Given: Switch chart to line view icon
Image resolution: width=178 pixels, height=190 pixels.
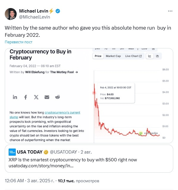Looking at the screenshot, I should [x=149, y=56].
